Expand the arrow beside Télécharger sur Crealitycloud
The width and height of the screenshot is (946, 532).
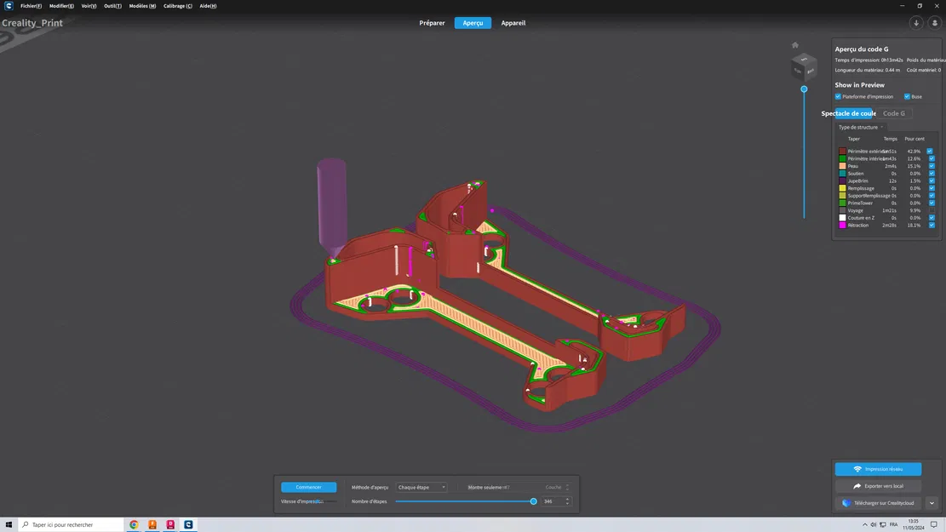(932, 503)
